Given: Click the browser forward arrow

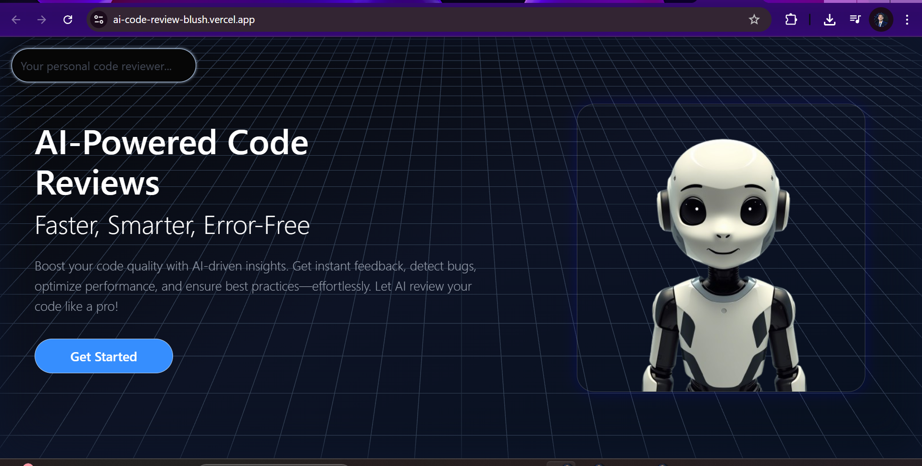Looking at the screenshot, I should point(42,20).
